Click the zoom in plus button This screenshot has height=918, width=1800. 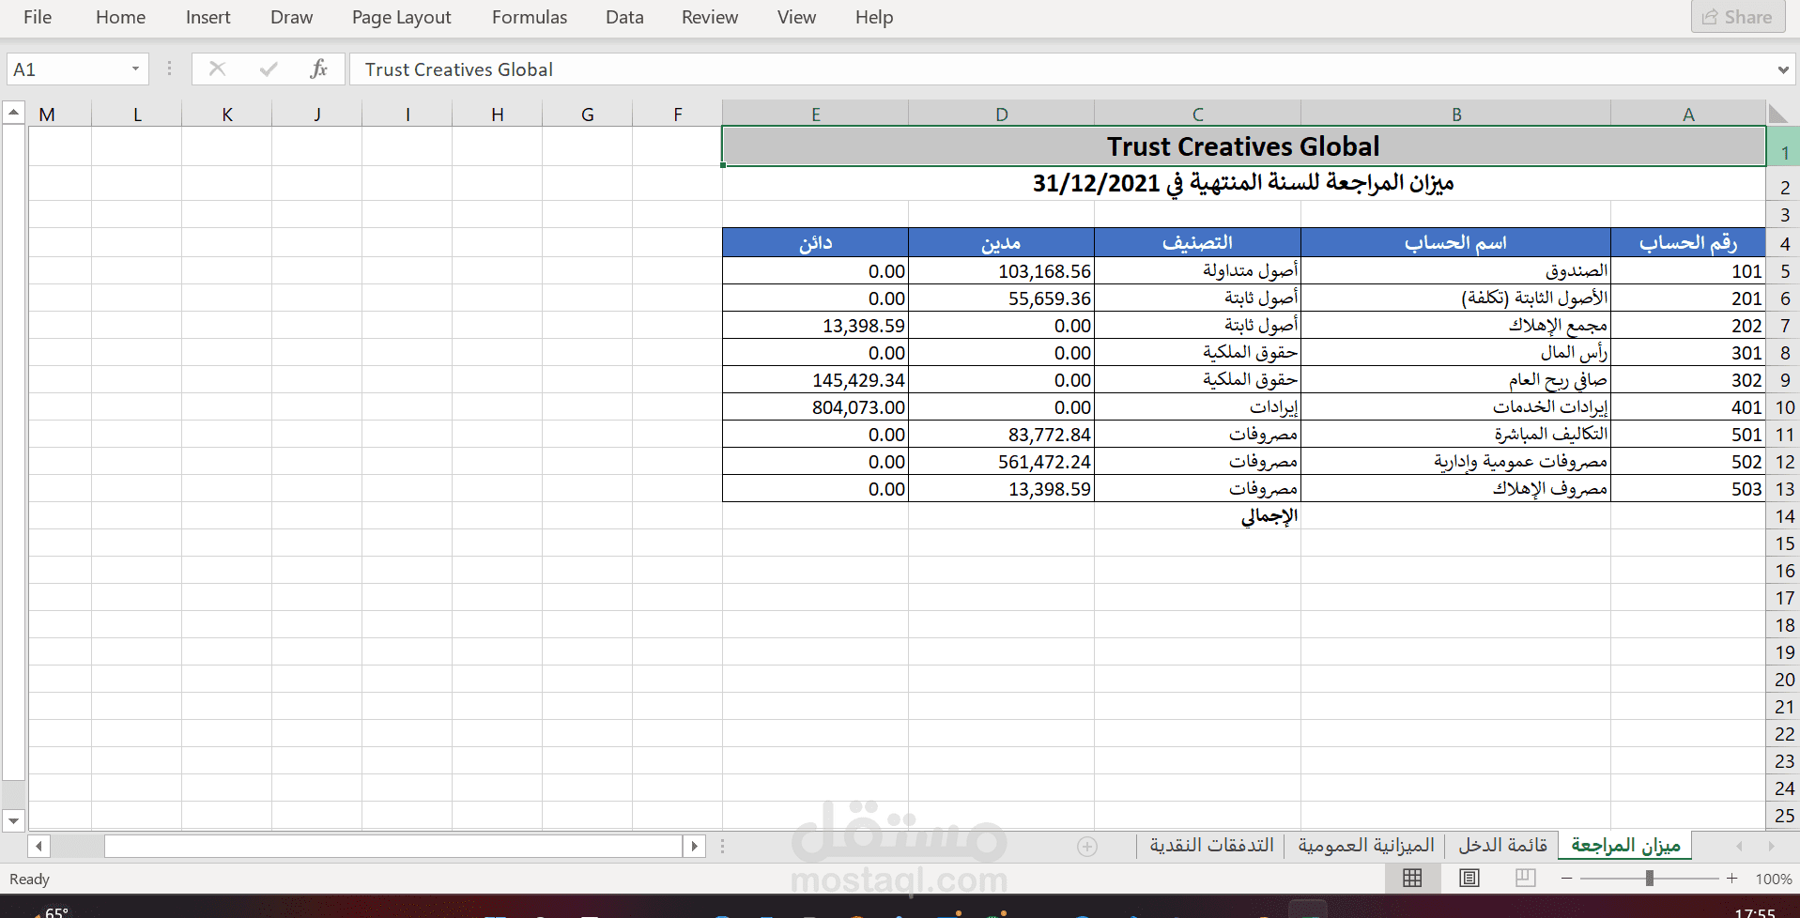(1732, 879)
